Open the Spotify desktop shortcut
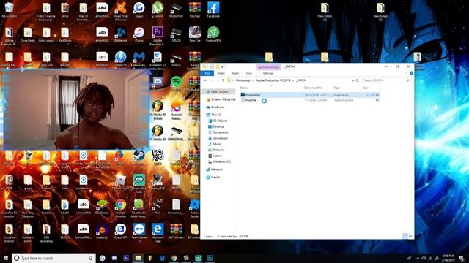The height and width of the screenshot is (263, 469). point(177,83)
